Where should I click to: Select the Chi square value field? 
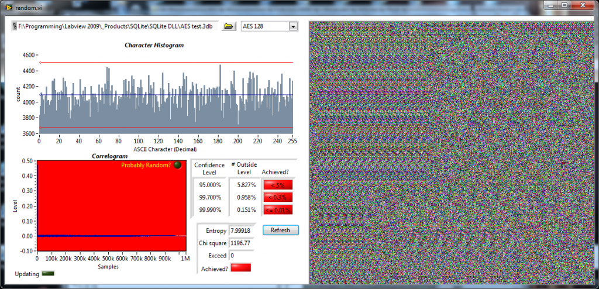(242, 243)
